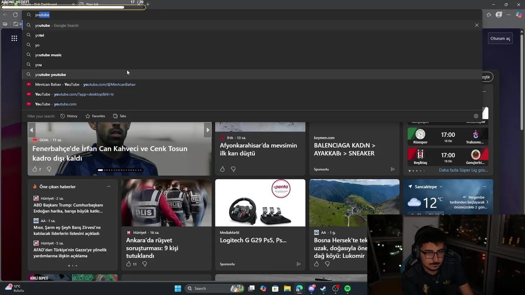
Task: Open Mevtcan Bahav YouTube channel suggestion
Action: click(252, 84)
